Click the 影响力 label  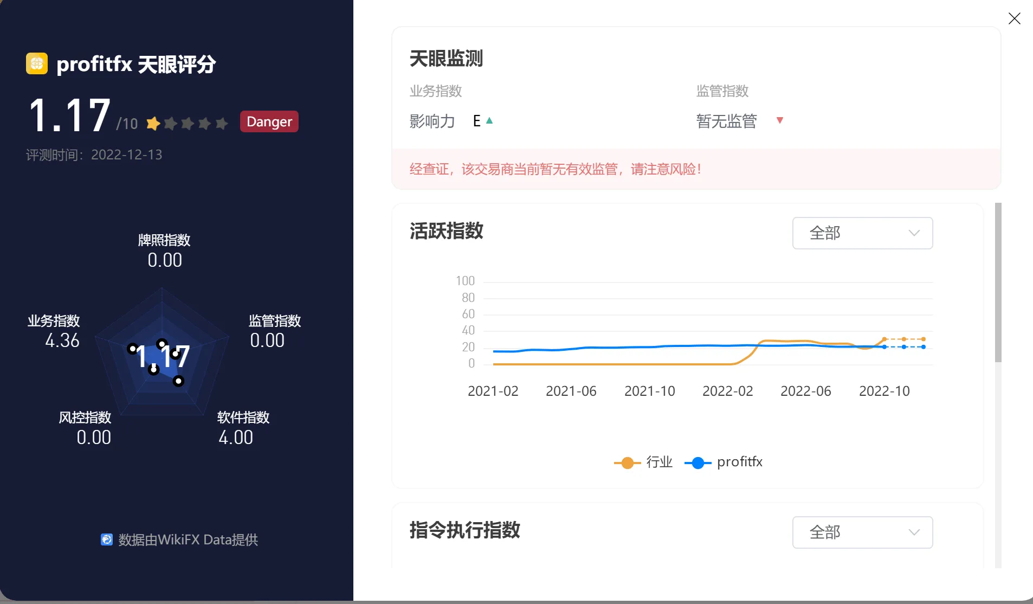click(432, 121)
